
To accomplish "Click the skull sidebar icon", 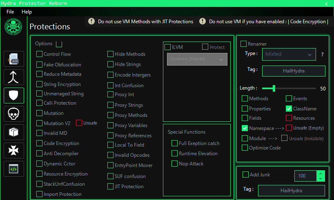I will tap(14, 114).
